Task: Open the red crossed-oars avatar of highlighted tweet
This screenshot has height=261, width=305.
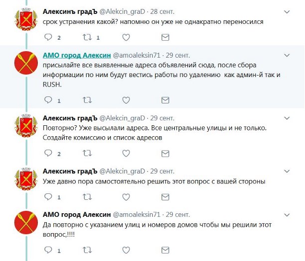Action: 26,63
